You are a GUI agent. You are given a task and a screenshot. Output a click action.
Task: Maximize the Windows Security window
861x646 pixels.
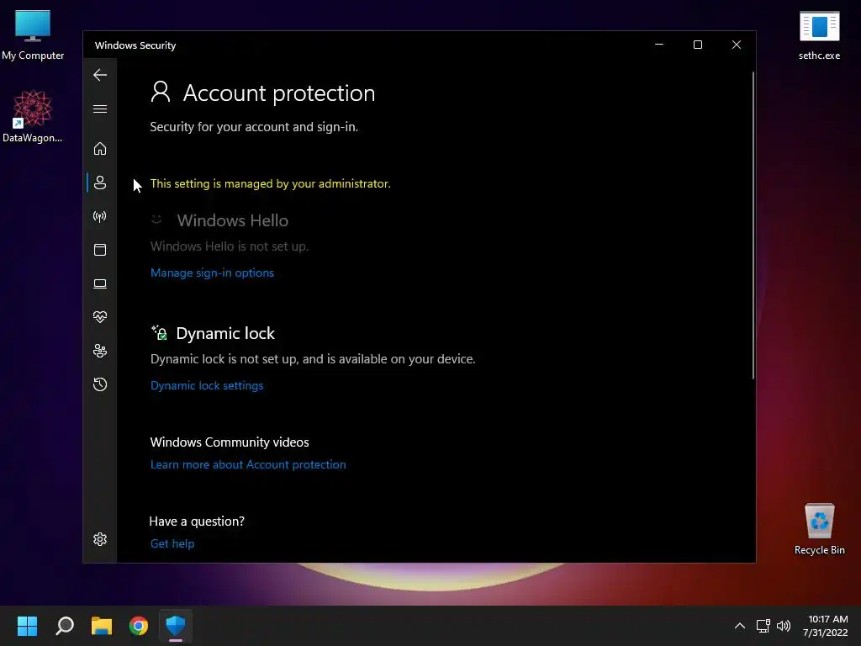pyautogui.click(x=697, y=45)
